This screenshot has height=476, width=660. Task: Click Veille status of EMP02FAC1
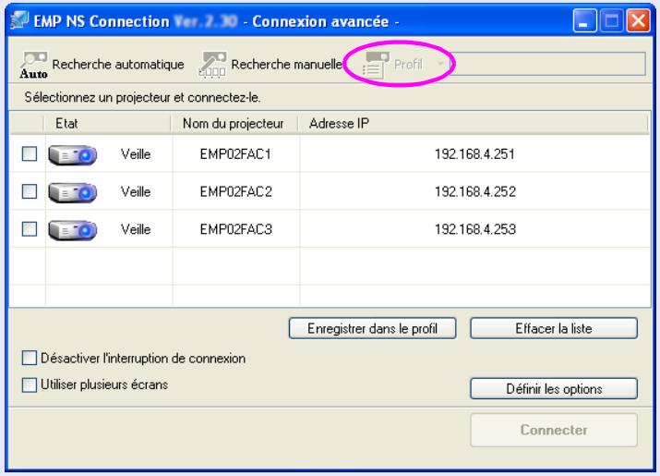tap(136, 154)
